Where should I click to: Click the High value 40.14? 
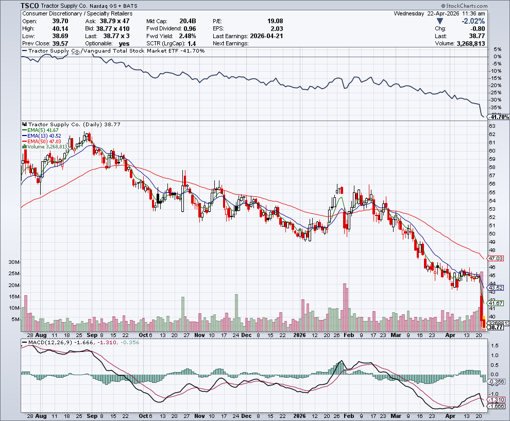[x=60, y=29]
